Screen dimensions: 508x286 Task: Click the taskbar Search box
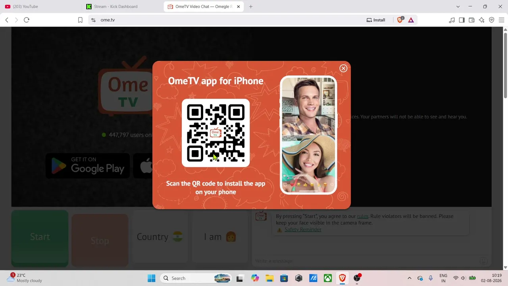pyautogui.click(x=196, y=278)
